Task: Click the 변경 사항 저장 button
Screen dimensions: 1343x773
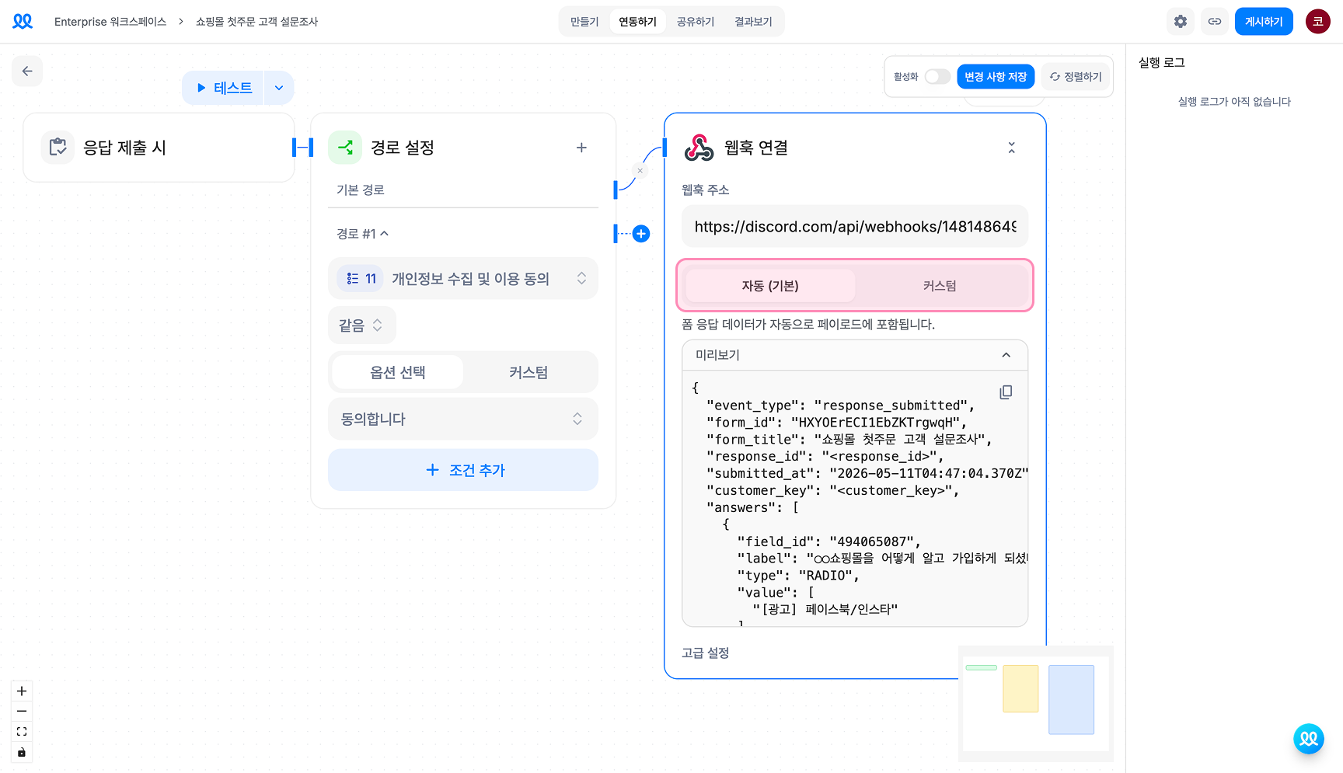Action: [996, 77]
